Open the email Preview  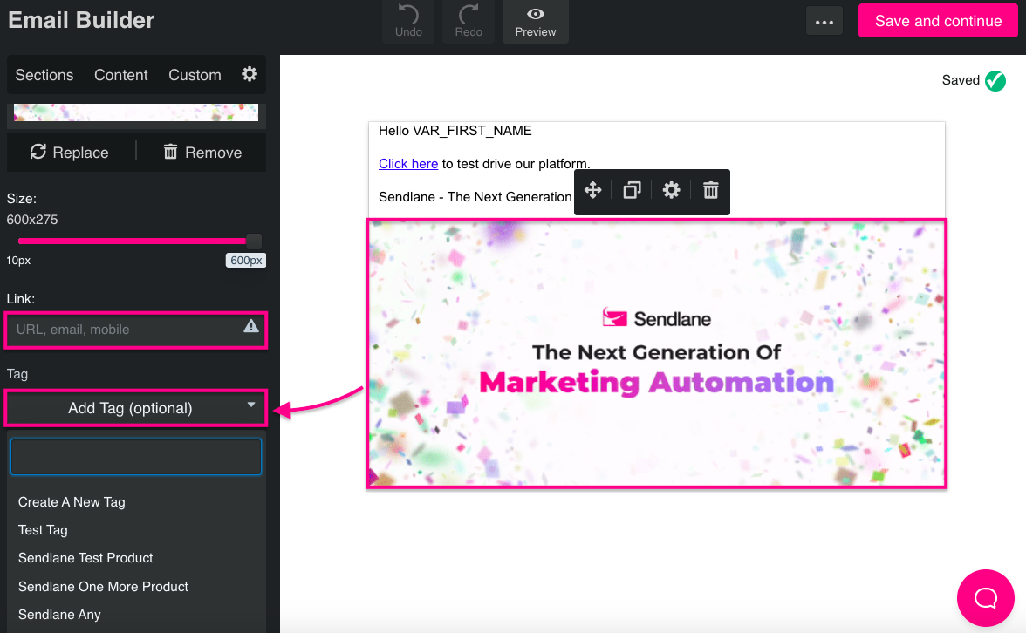(x=536, y=21)
